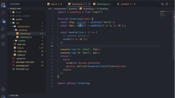
Task: Click src in the breadcrumb
Action: pyautogui.click(x=50, y=9)
